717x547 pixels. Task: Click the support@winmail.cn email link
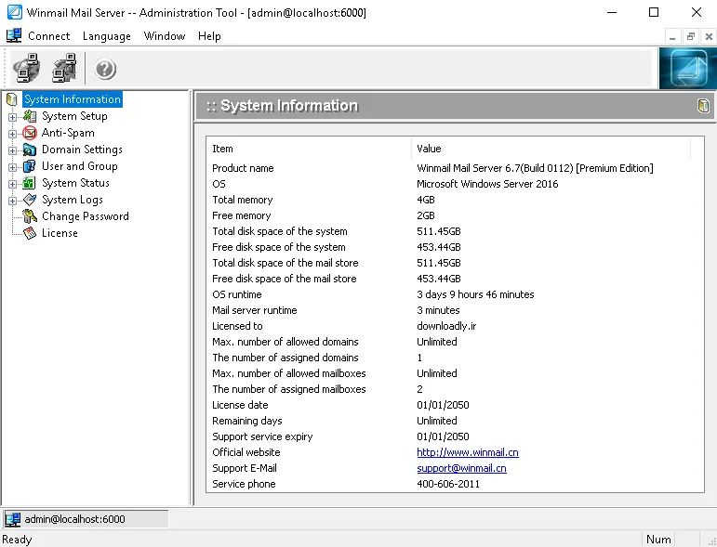click(461, 468)
